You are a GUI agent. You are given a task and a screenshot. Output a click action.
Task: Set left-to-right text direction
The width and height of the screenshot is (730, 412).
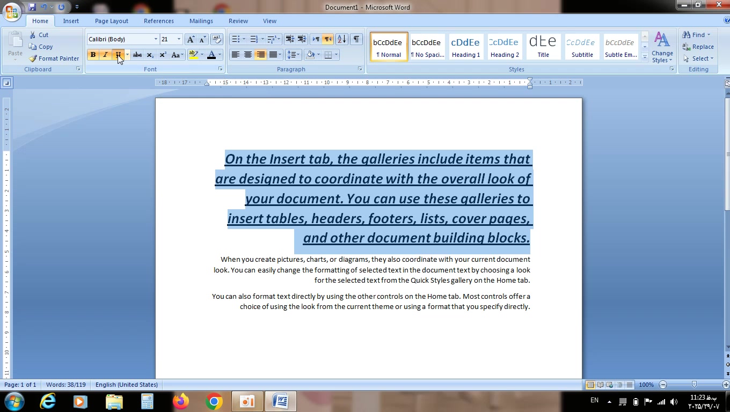(x=316, y=39)
